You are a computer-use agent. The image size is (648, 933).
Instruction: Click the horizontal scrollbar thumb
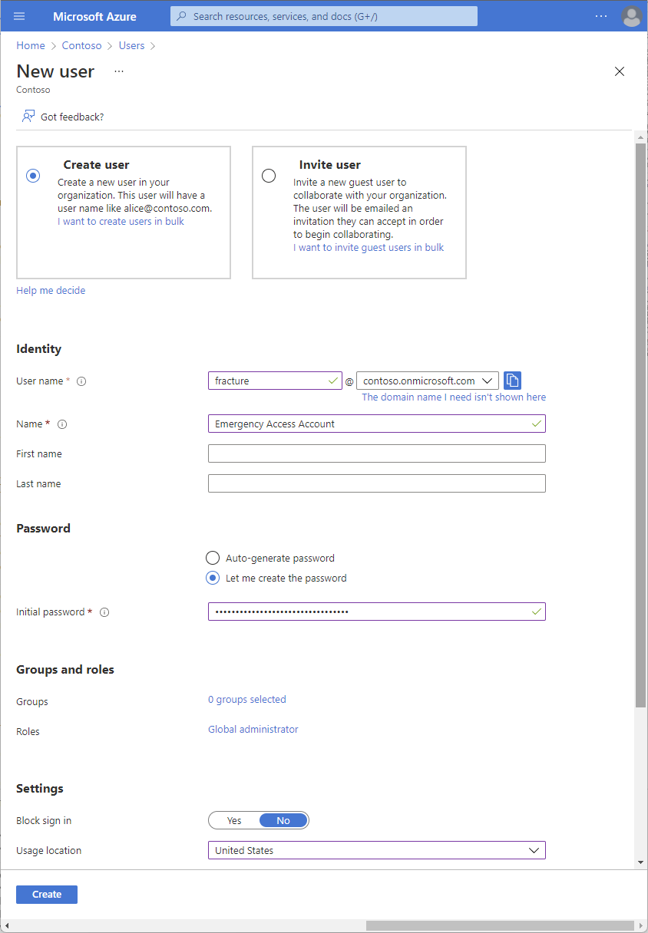pyautogui.click(x=501, y=925)
